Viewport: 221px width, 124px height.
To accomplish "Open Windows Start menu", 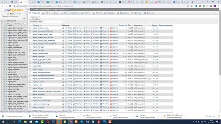I will click(x=3, y=122).
